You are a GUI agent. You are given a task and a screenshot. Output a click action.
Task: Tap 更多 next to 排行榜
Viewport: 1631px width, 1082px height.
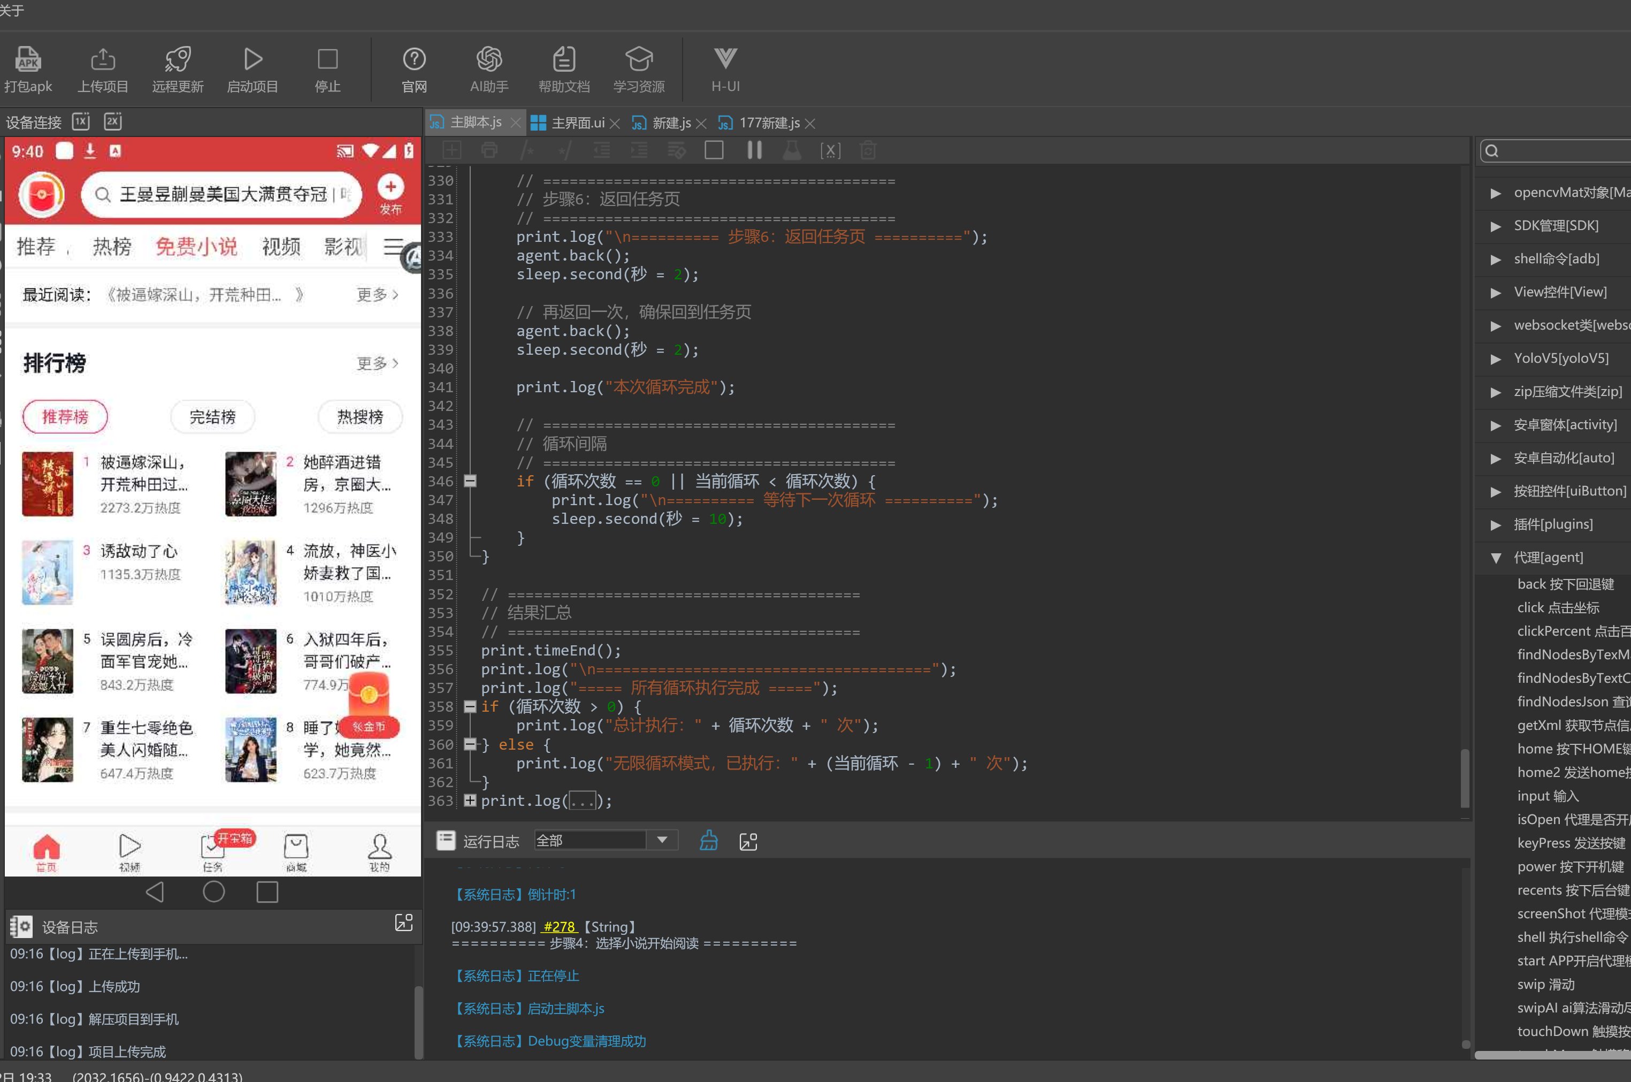click(377, 363)
